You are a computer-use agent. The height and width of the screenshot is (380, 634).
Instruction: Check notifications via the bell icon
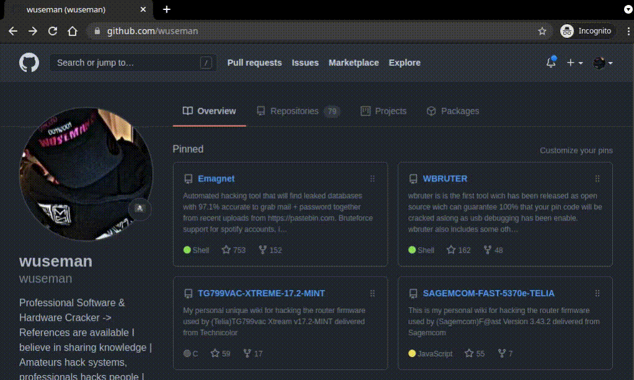pyautogui.click(x=550, y=63)
